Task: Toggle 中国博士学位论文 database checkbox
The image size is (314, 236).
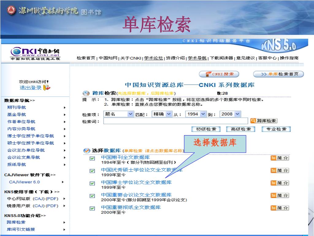Action: [x=92, y=183]
